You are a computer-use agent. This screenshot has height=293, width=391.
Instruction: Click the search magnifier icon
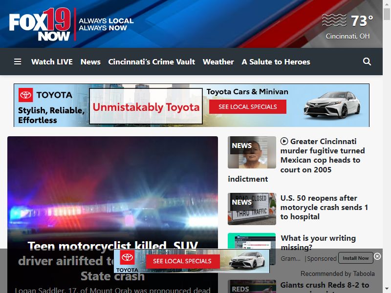367,62
